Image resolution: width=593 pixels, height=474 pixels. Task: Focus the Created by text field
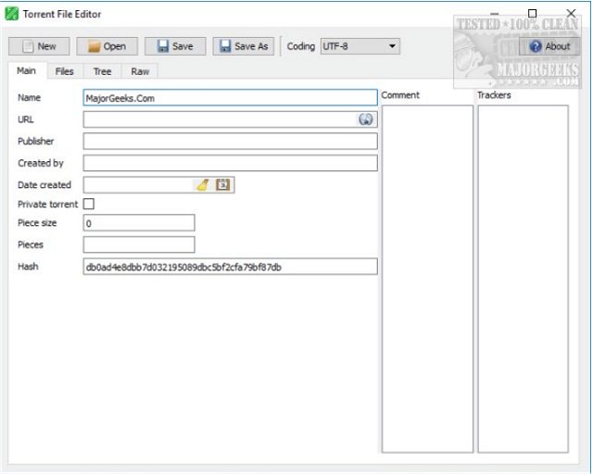231,163
